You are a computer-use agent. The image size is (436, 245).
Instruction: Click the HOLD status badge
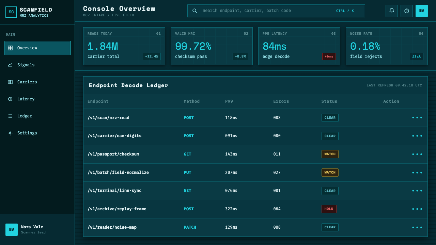tap(329, 209)
